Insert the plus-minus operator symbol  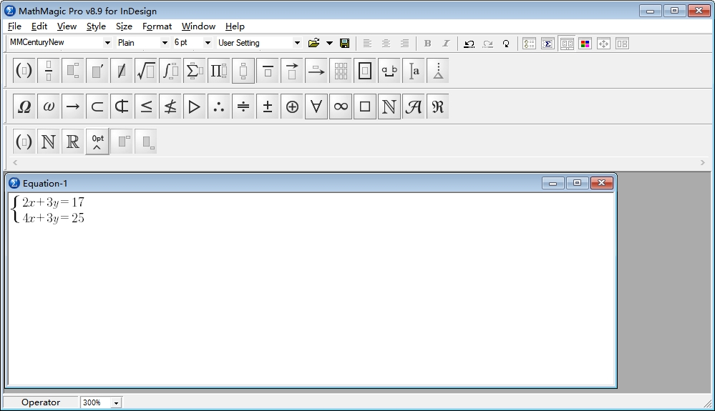268,107
